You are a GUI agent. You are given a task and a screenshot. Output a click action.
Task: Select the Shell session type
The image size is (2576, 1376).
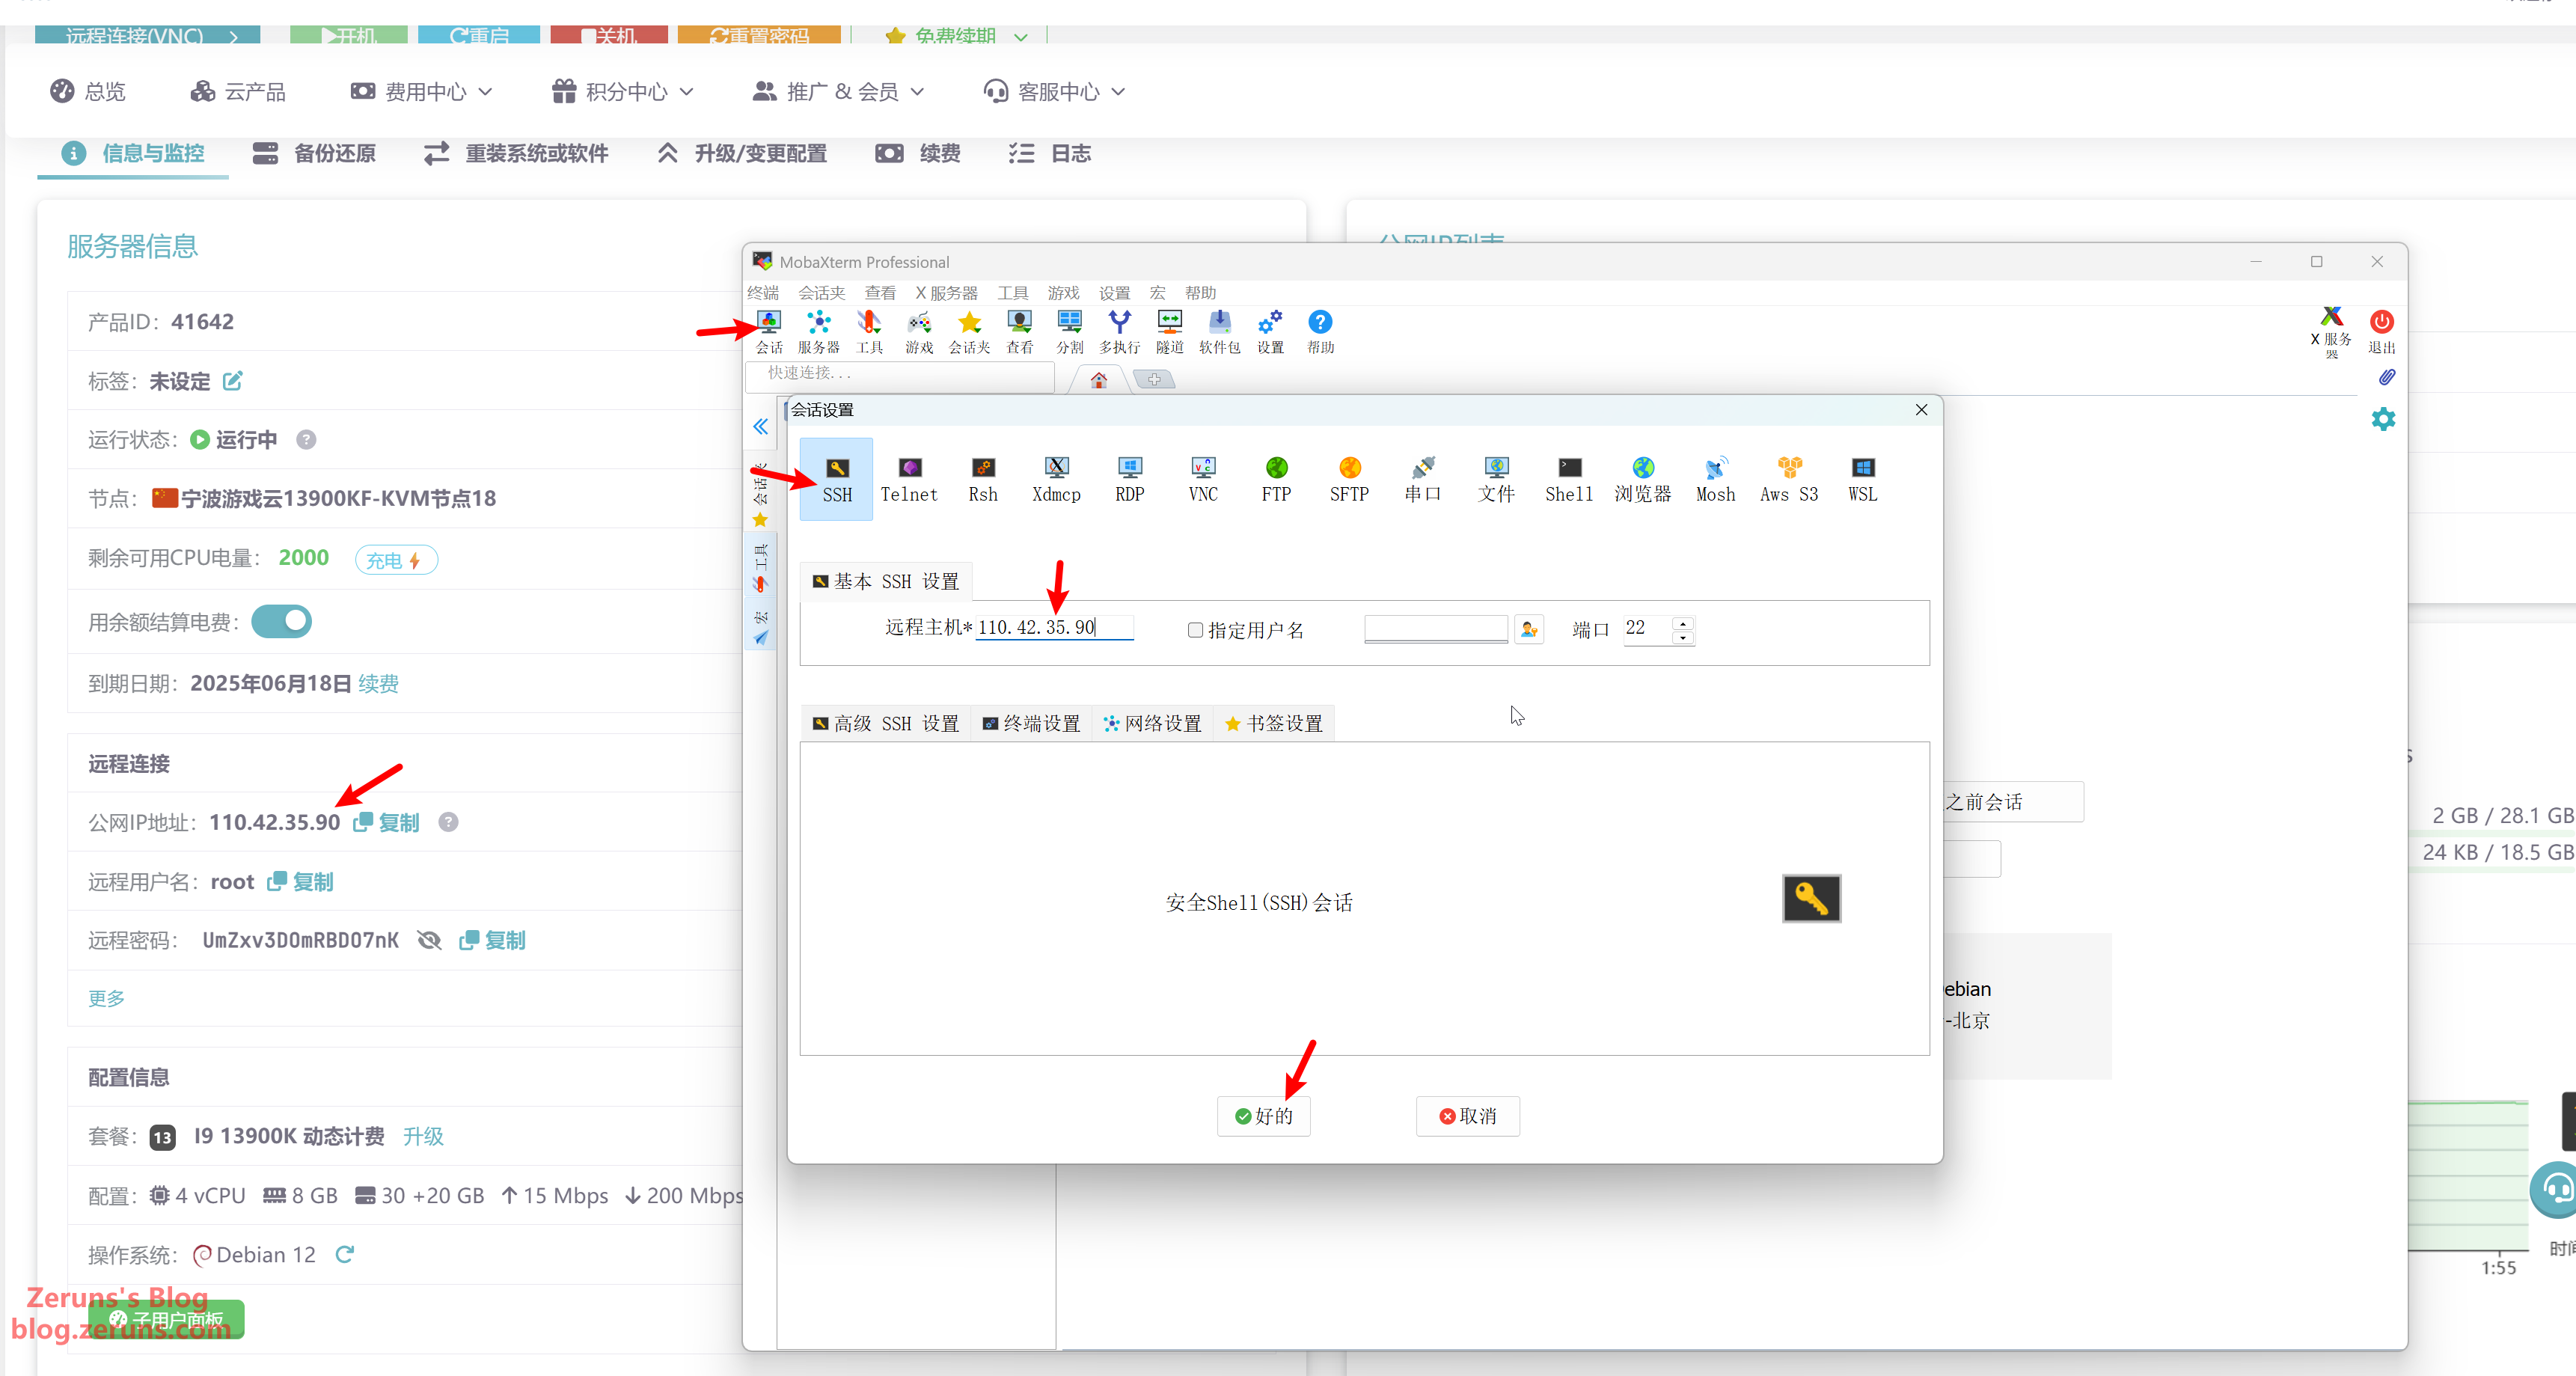click(x=1569, y=479)
